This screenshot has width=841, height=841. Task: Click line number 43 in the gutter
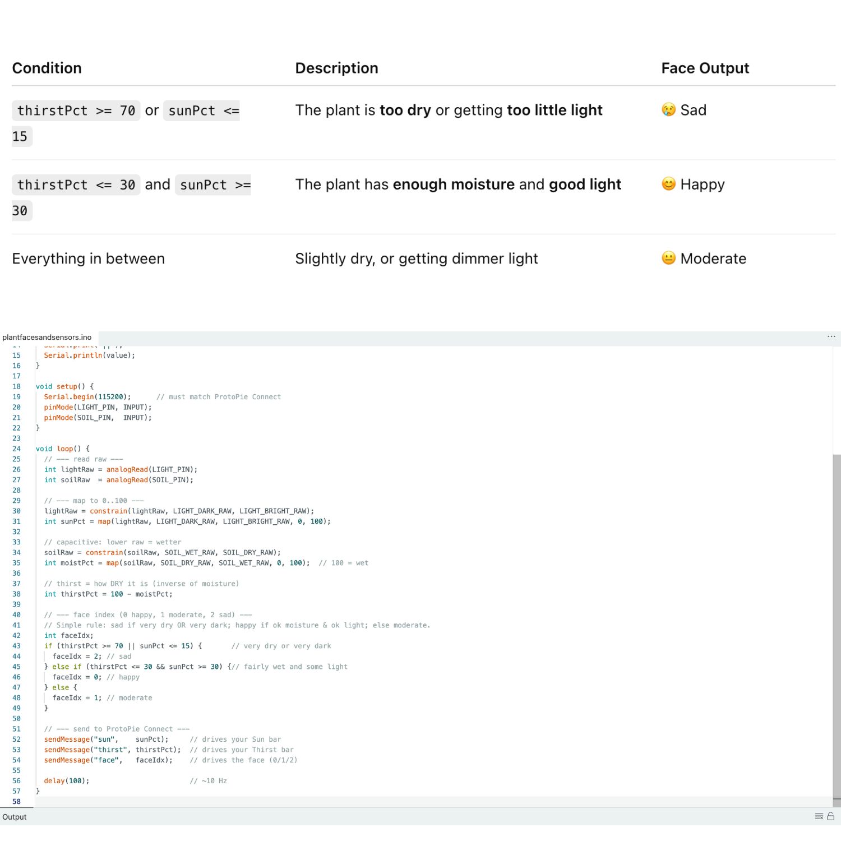[16, 646]
